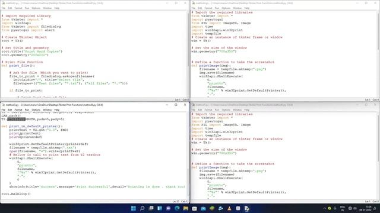Open File menu in bottom-left method3.py window
The width and height of the screenshot is (380, 213).
tap(4, 109)
